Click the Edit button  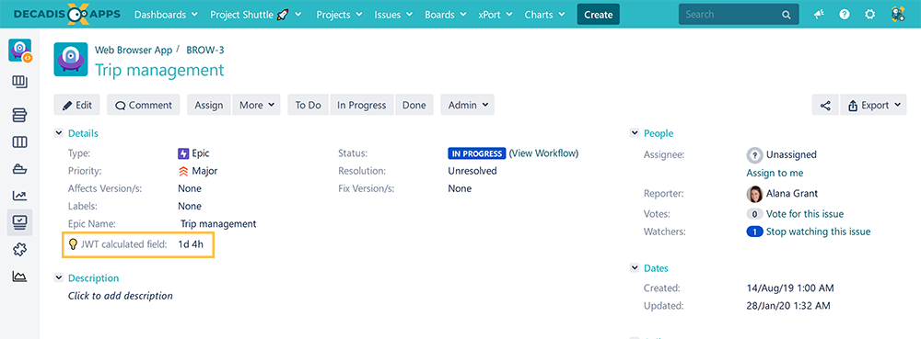tap(77, 105)
